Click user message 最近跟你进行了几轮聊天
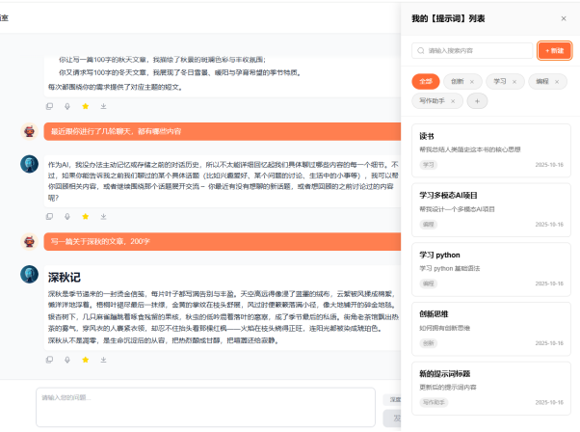580x432 pixels. [223, 131]
